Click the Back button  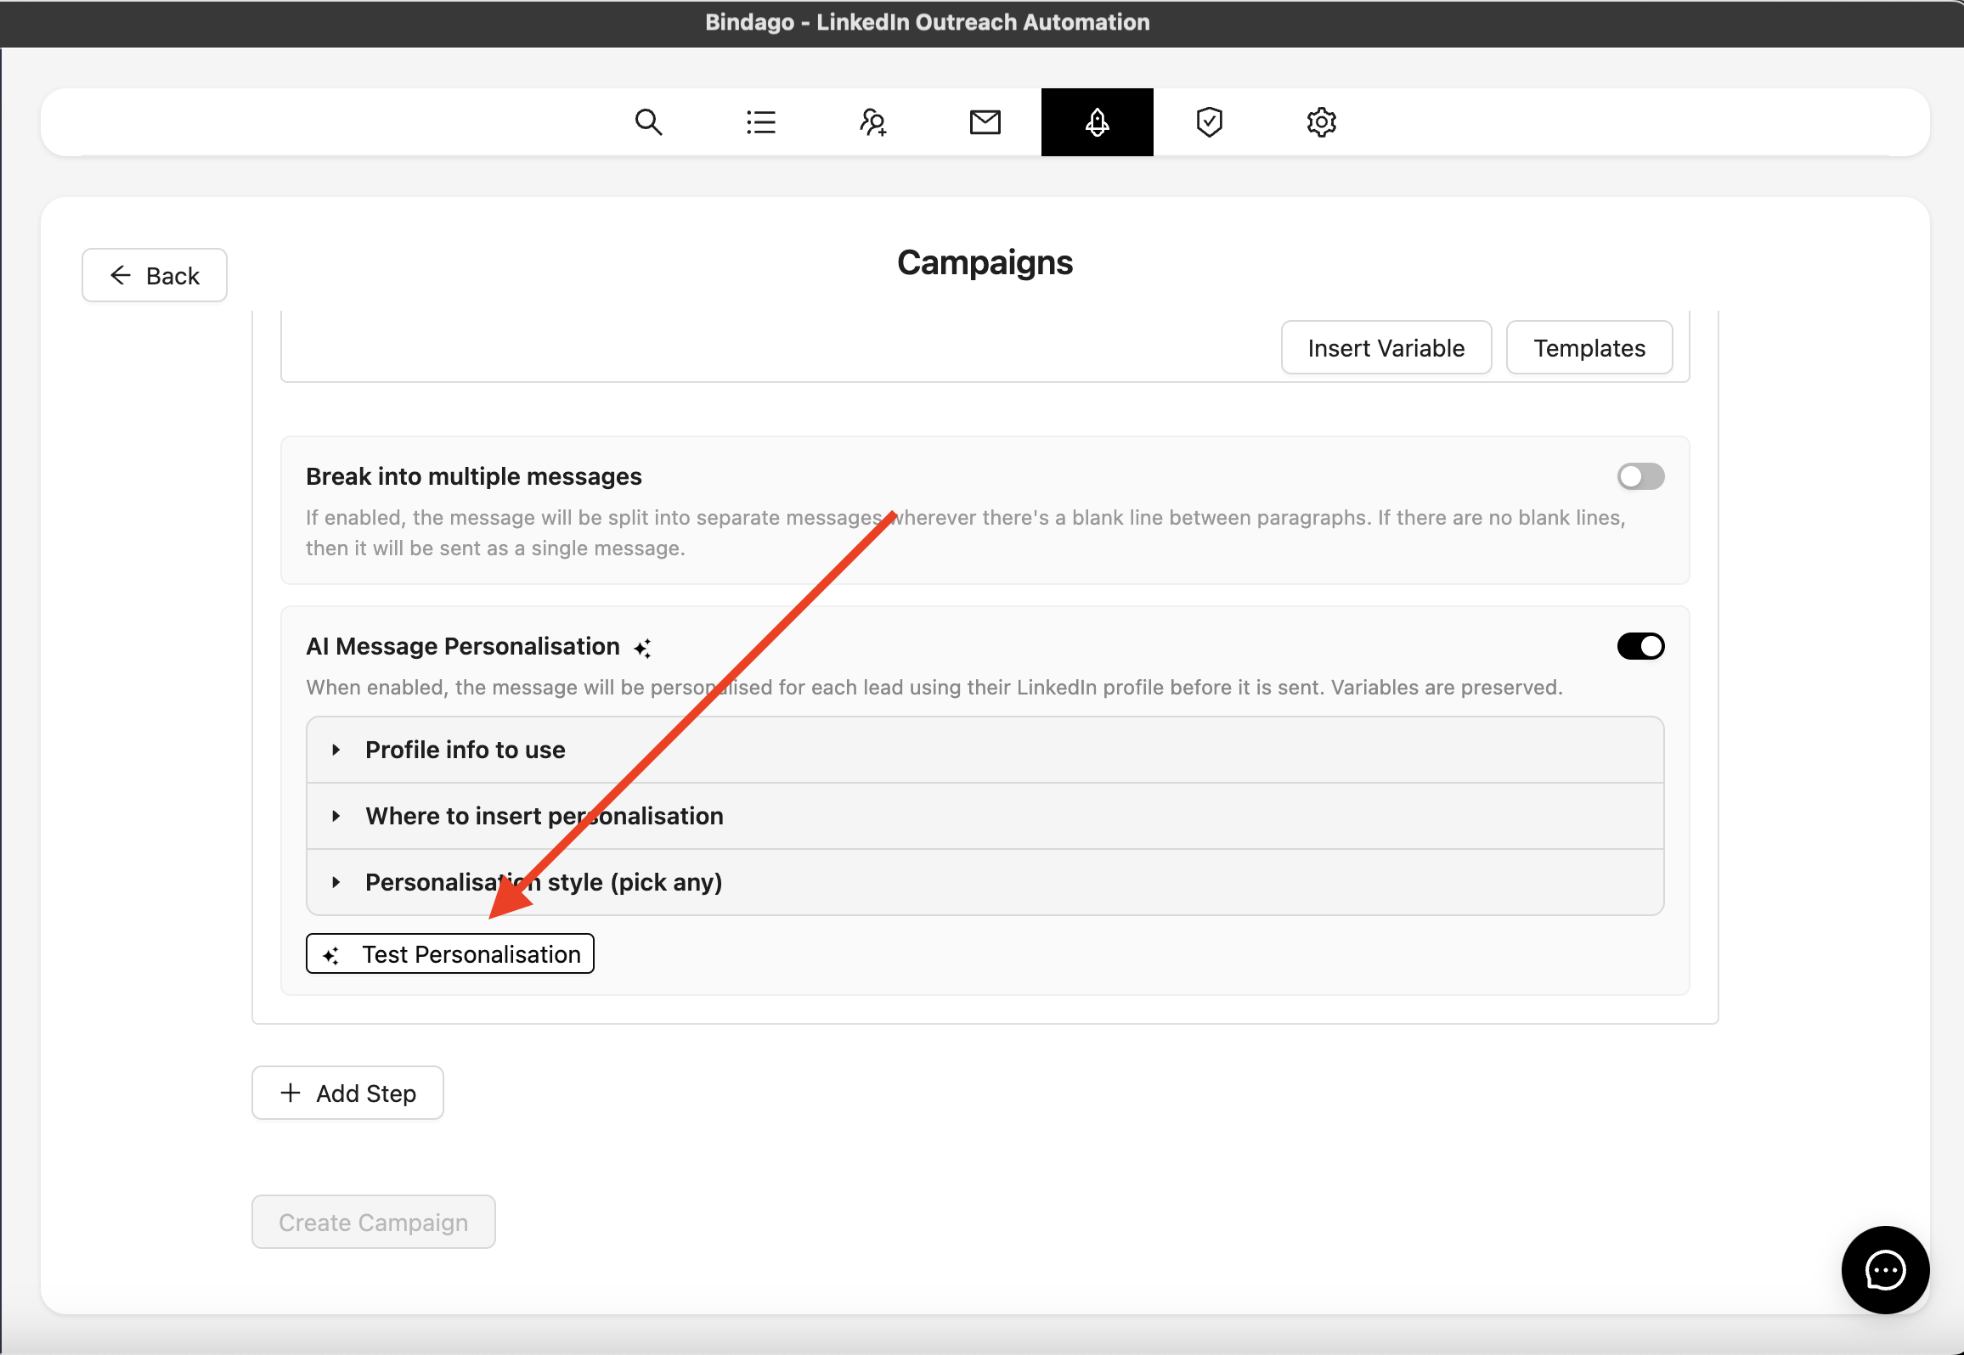coord(155,275)
